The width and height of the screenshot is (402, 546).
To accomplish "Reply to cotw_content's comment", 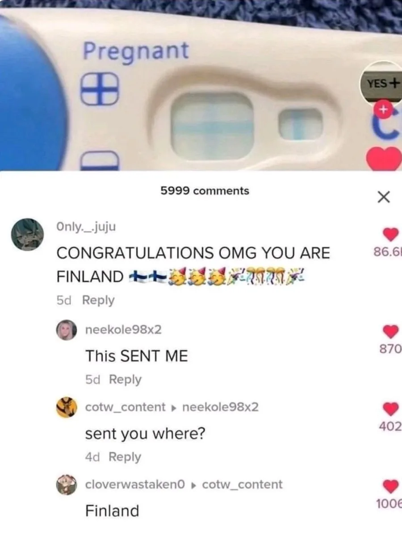I will (125, 457).
